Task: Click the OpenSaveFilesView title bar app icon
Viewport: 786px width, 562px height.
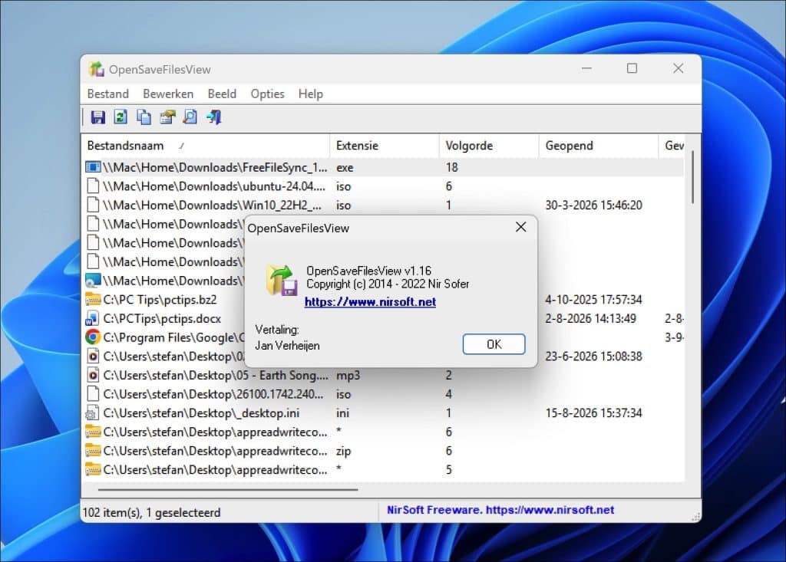Action: point(96,69)
